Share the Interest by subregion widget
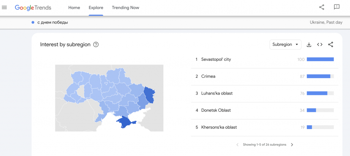Viewport: 350px width, 156px height. pyautogui.click(x=331, y=44)
